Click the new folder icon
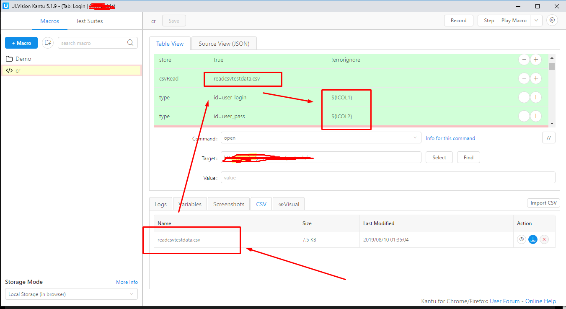566x309 pixels. tap(48, 43)
